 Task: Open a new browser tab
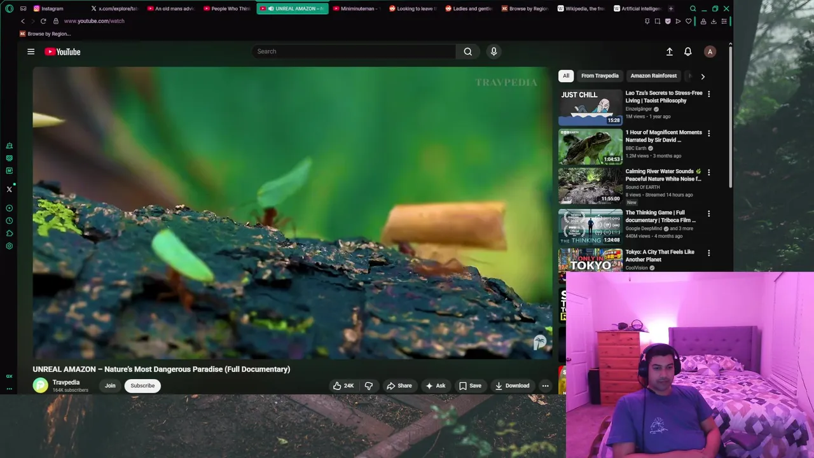(671, 8)
